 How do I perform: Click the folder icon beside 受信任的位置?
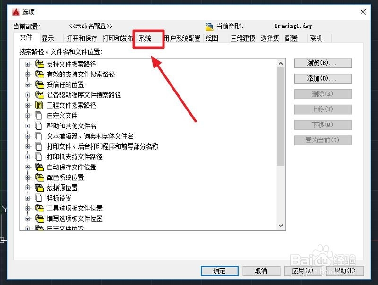click(x=40, y=84)
